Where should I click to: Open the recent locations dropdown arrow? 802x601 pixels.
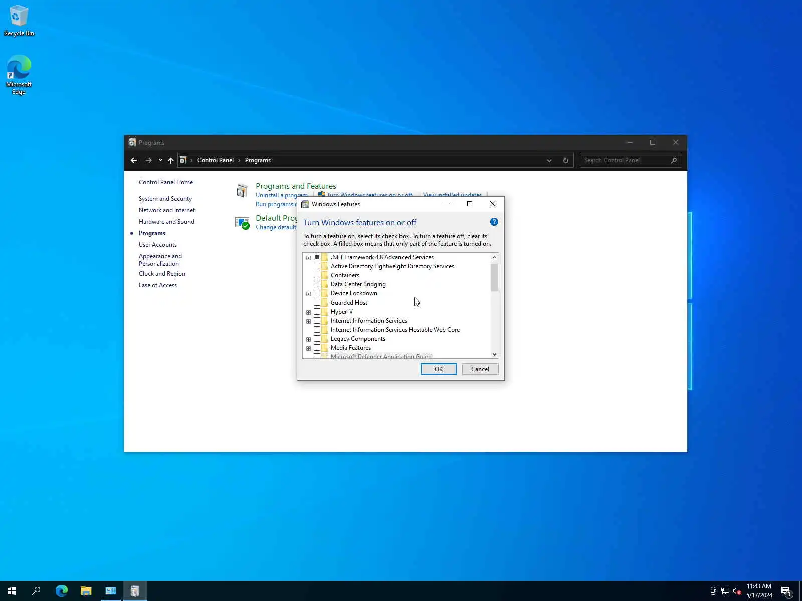(x=160, y=160)
